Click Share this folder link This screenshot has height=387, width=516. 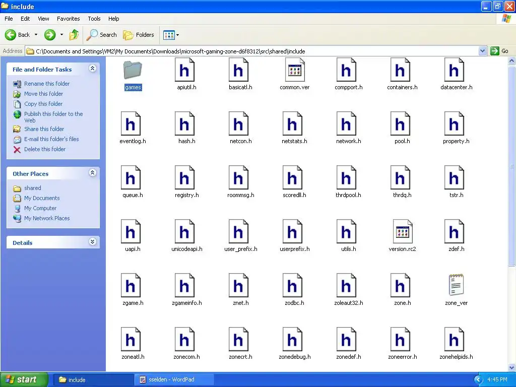click(x=44, y=129)
